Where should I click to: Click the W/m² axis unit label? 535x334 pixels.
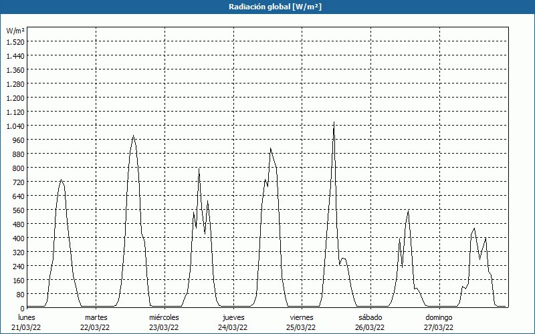(15, 31)
